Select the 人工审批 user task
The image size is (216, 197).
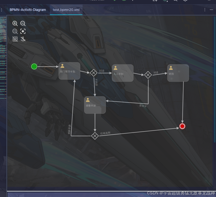(122, 73)
